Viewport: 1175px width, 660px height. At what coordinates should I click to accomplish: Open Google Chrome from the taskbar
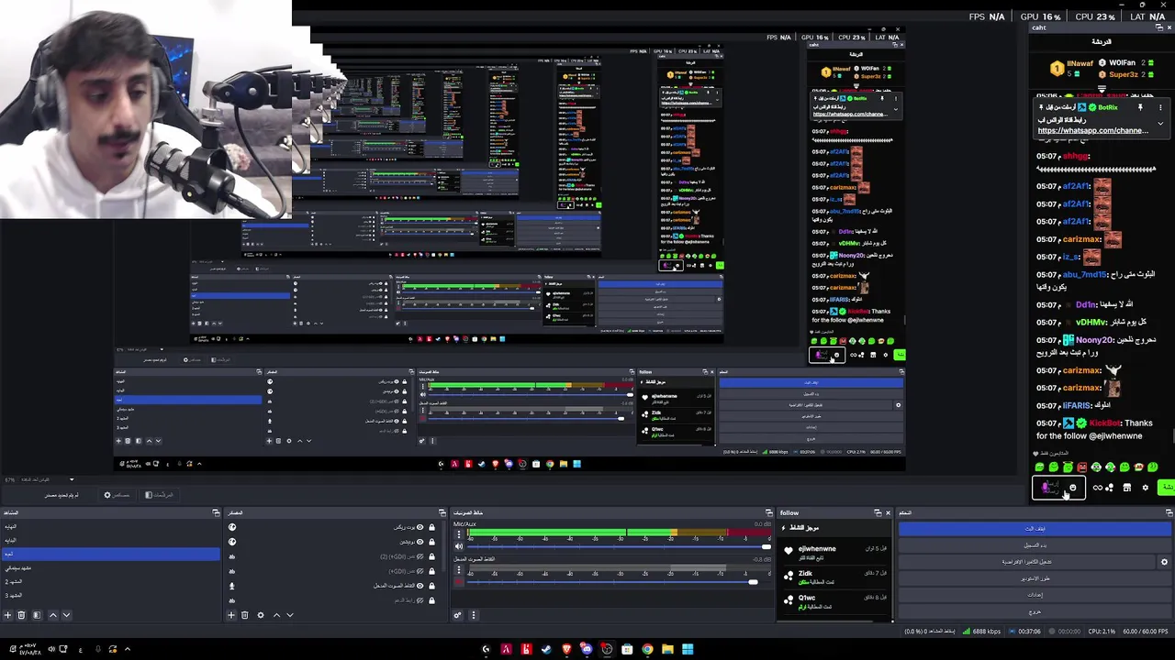pos(647,649)
